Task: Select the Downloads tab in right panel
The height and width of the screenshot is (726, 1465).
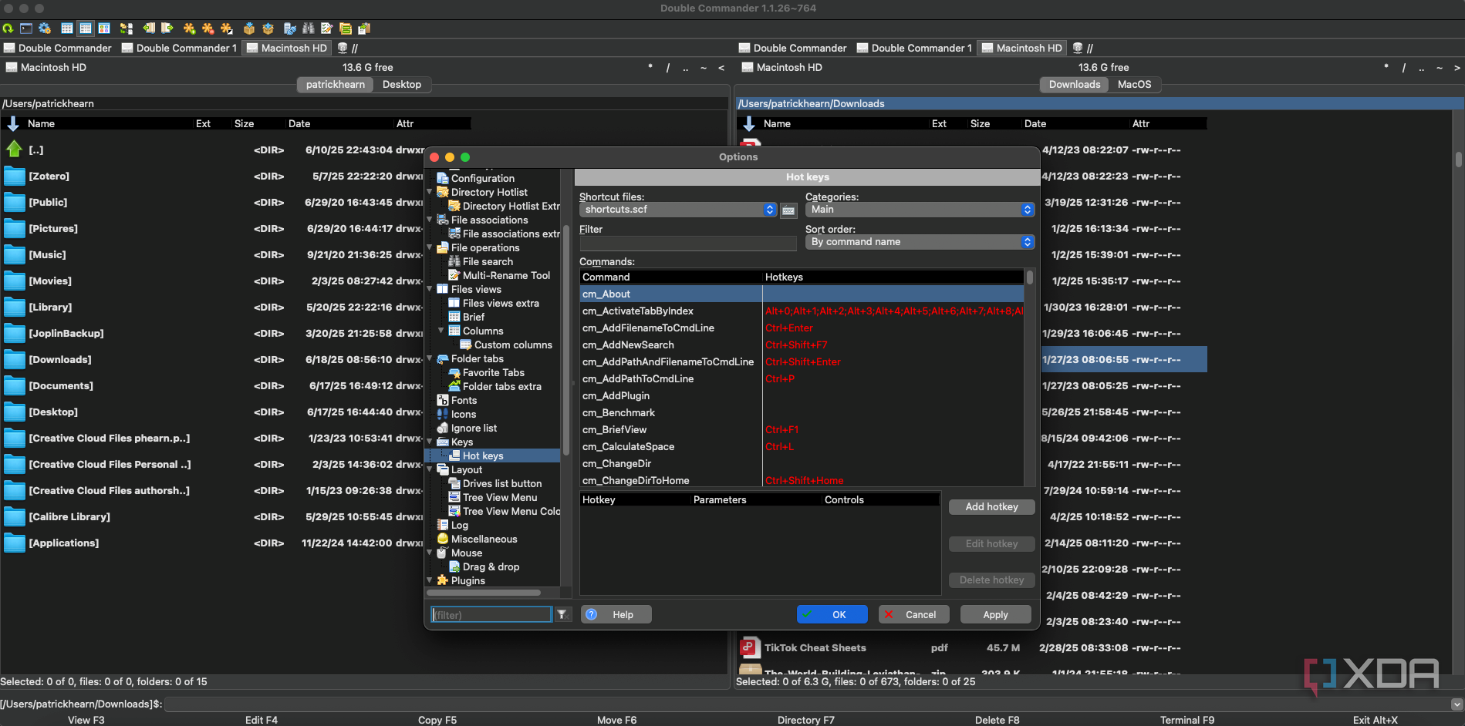Action: (x=1074, y=85)
